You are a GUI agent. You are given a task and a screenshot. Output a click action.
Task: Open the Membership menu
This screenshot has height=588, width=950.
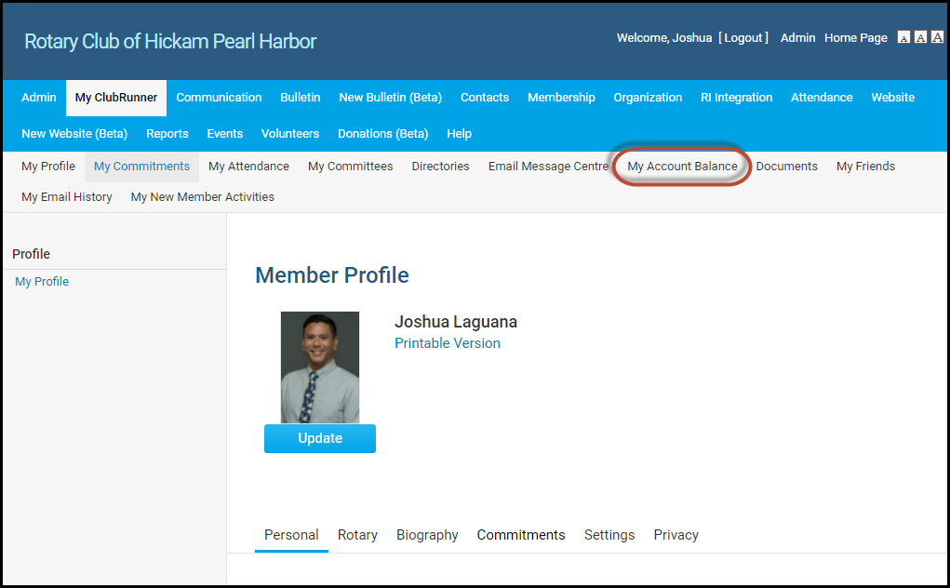click(x=561, y=98)
